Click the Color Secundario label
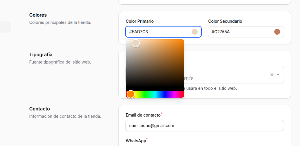 pyautogui.click(x=225, y=21)
